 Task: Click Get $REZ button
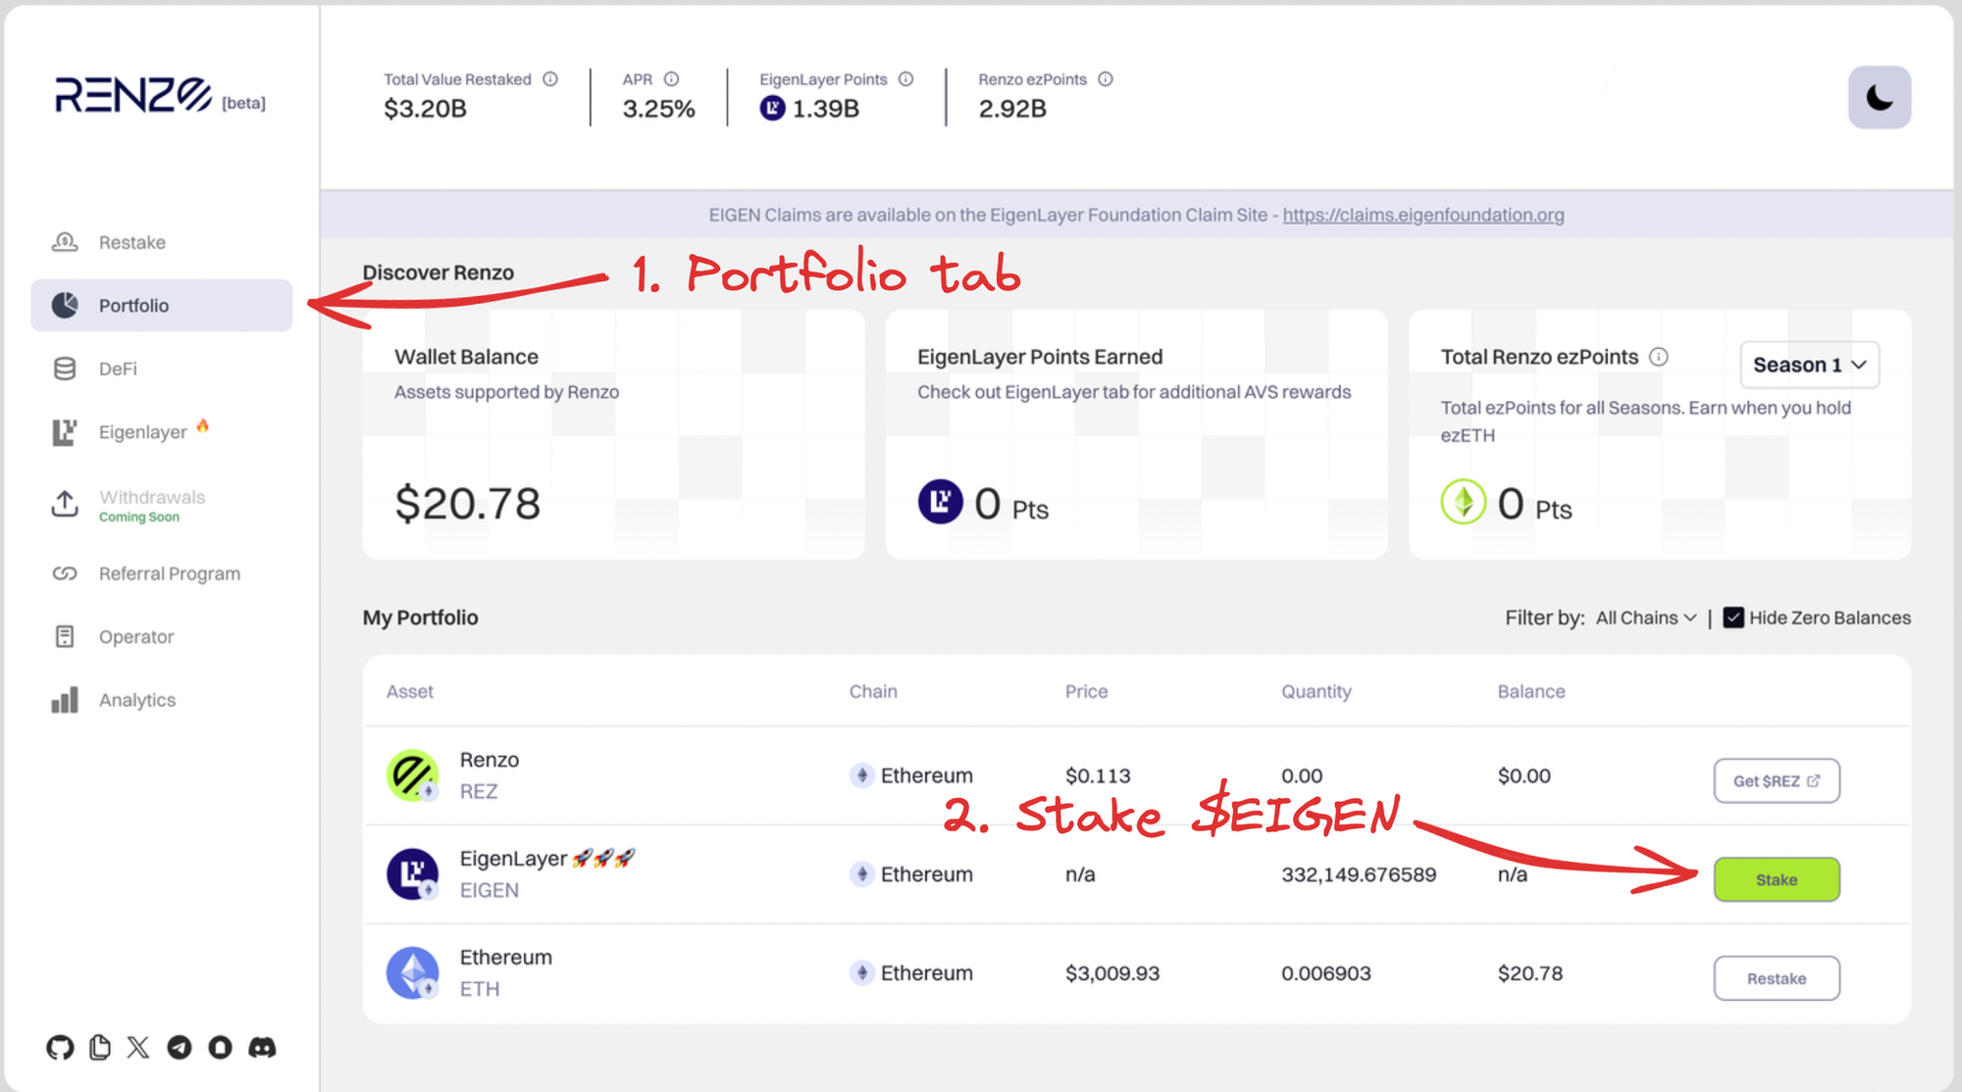pos(1776,781)
